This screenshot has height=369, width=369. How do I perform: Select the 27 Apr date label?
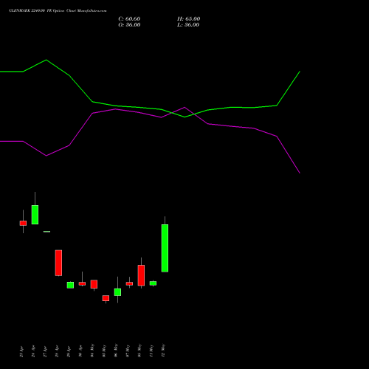45,351
